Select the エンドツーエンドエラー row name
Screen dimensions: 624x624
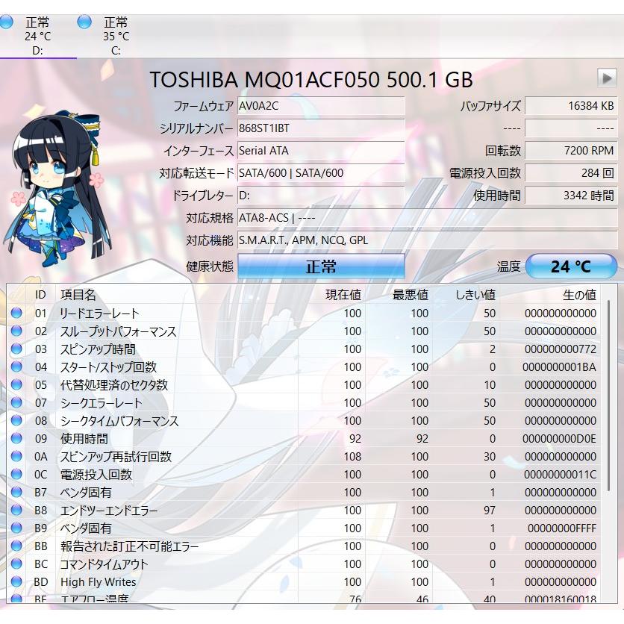click(x=109, y=511)
